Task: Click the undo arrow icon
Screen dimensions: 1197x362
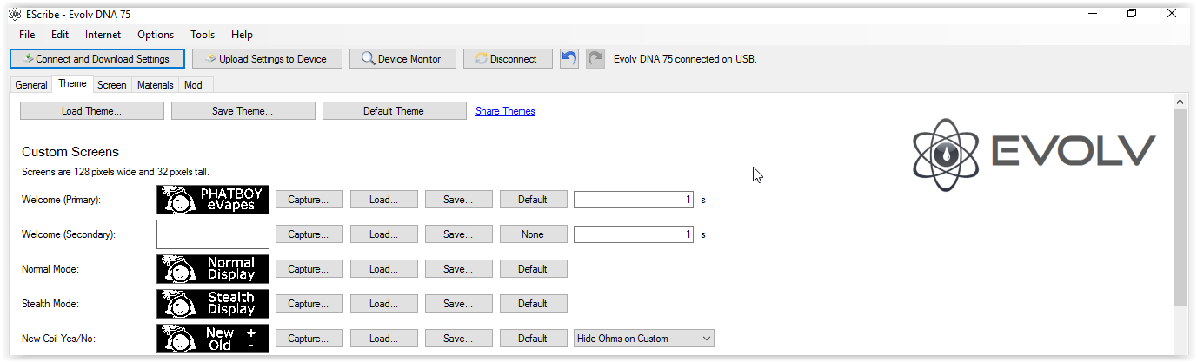Action: tap(569, 59)
